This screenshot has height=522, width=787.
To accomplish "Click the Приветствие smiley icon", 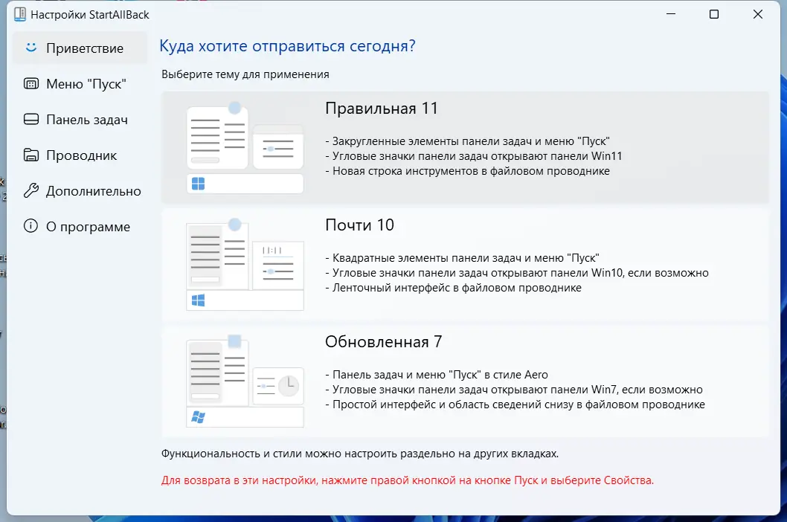I will (x=30, y=48).
